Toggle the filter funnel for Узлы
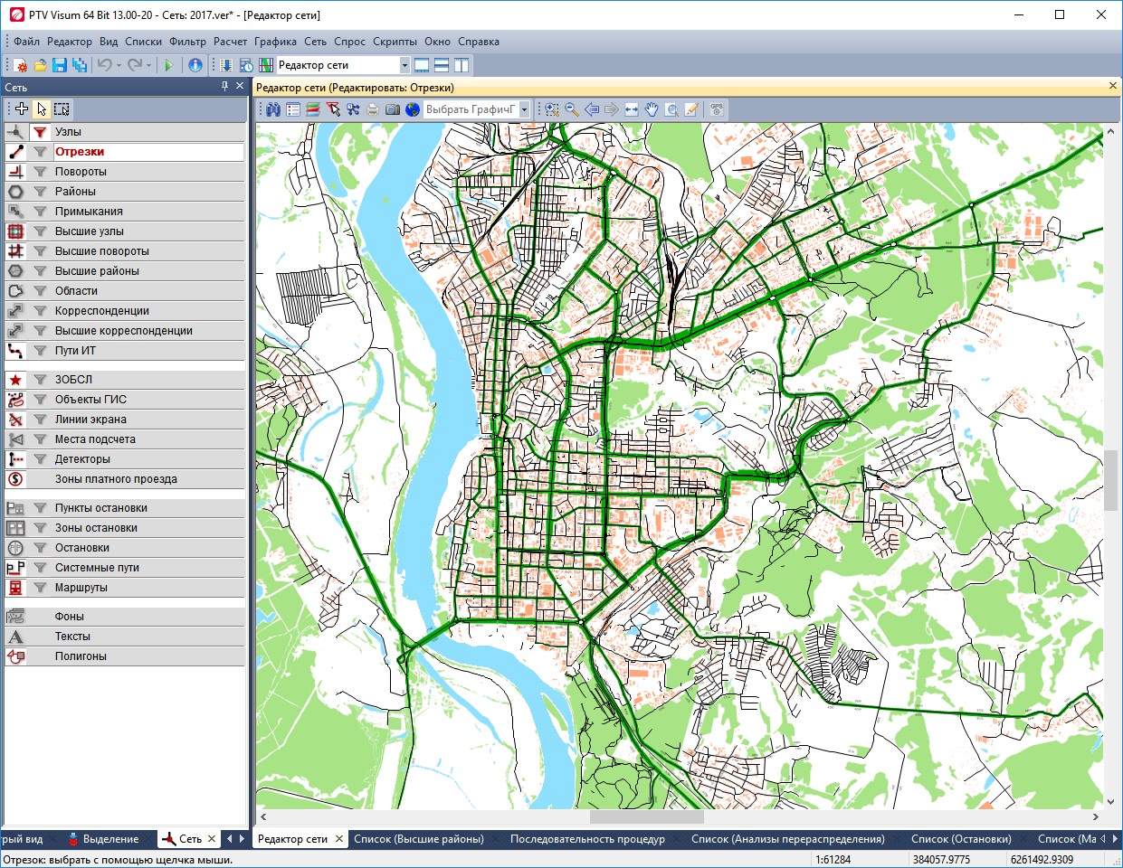 40,132
